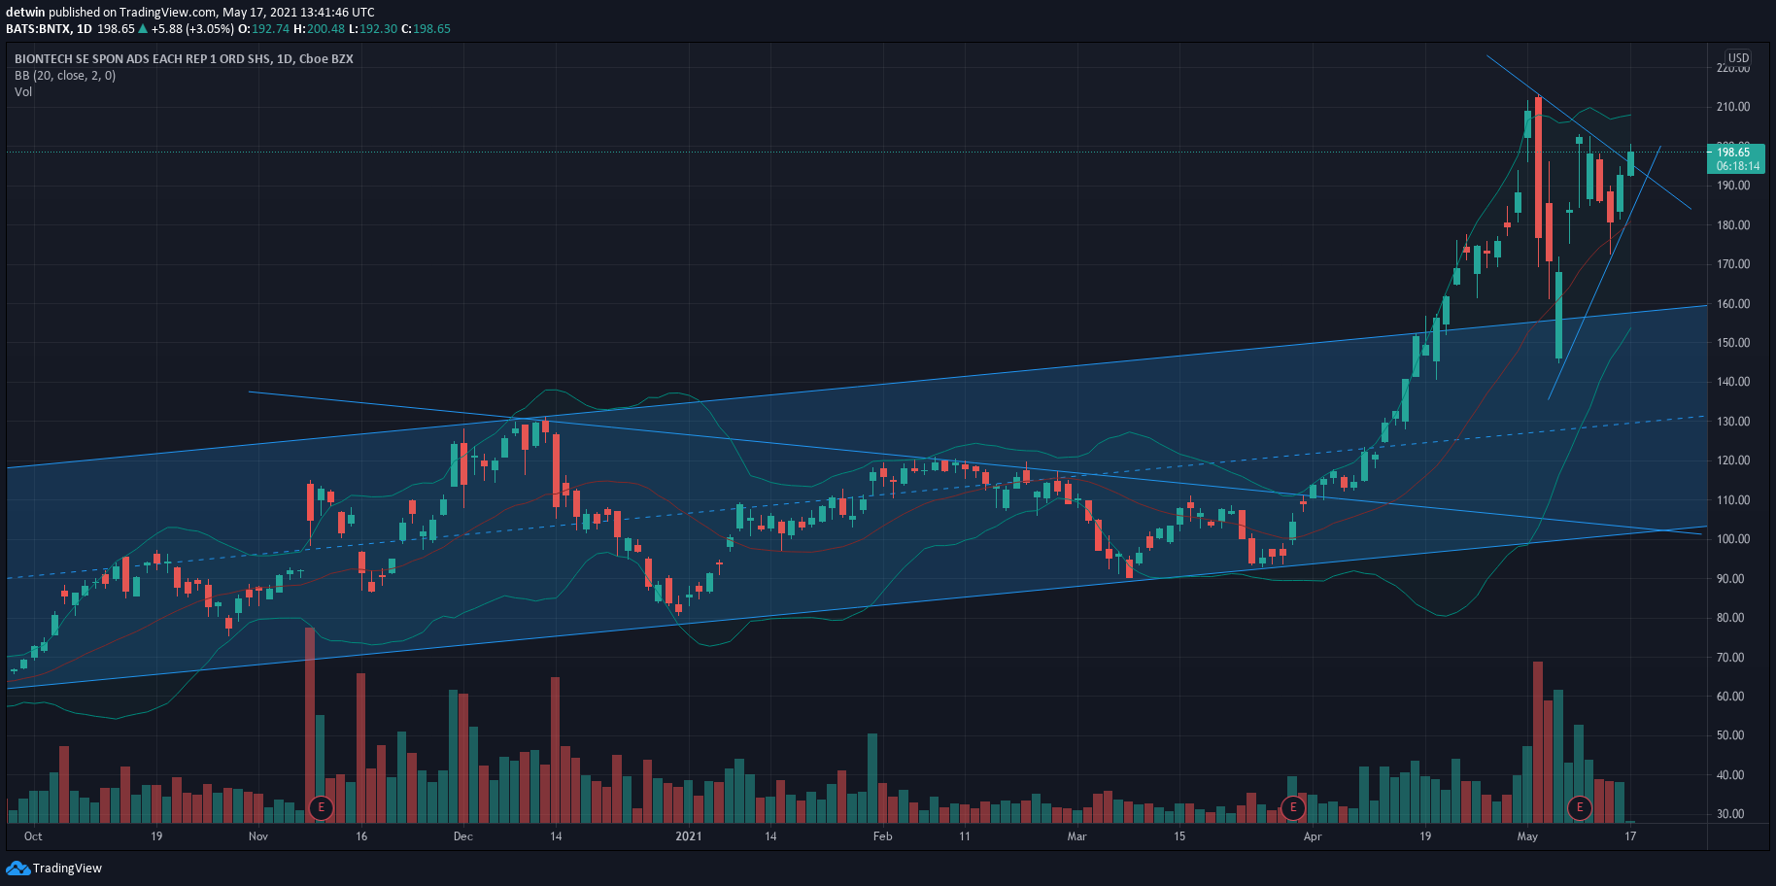The height and width of the screenshot is (886, 1776).
Task: Click the Apr date label
Action: point(1313,836)
